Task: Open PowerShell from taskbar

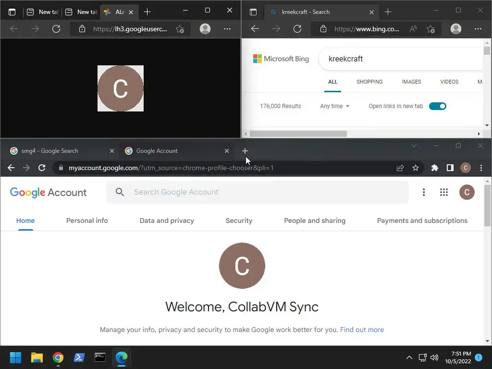Action: 79,357
